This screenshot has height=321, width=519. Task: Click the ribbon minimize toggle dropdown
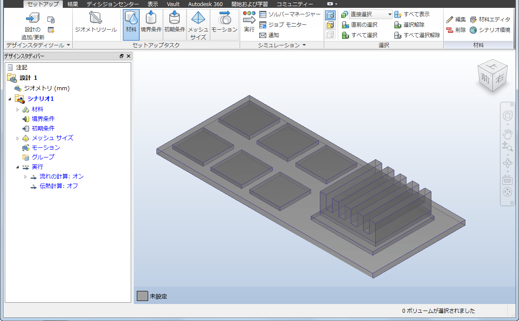pos(332,4)
